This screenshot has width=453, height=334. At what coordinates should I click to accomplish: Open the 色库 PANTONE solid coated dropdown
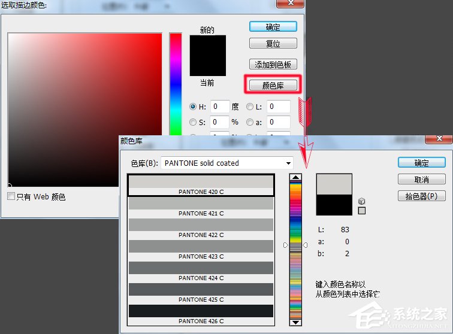pos(226,163)
